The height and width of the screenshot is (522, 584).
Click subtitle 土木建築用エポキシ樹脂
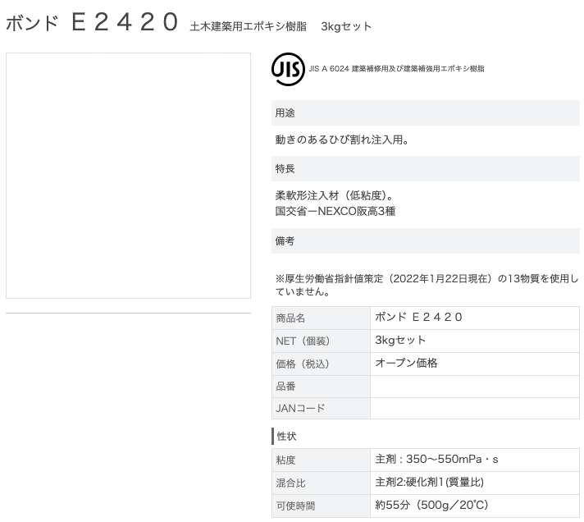click(248, 26)
